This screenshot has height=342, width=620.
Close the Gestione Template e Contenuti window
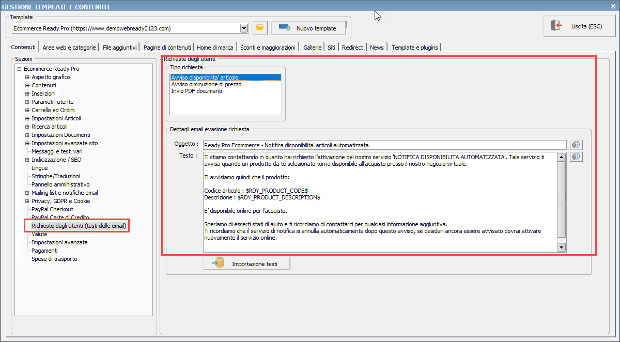[614, 6]
